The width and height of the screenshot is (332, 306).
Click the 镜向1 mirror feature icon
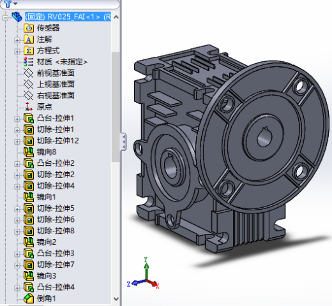[x=29, y=197]
